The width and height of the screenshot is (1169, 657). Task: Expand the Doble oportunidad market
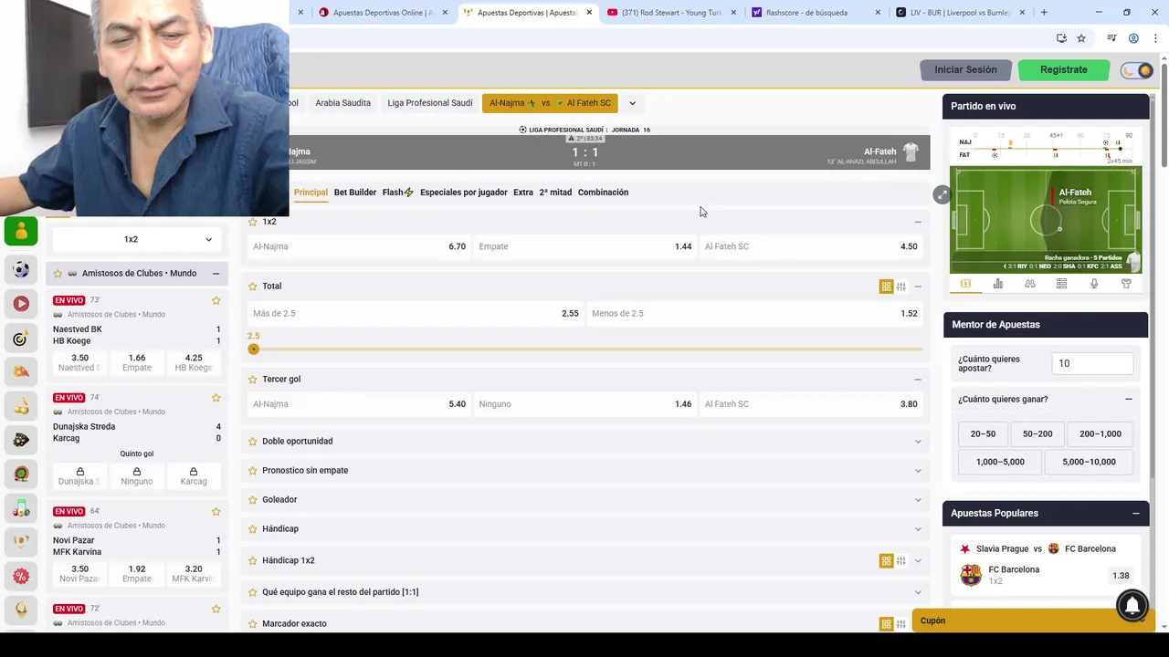point(918,442)
